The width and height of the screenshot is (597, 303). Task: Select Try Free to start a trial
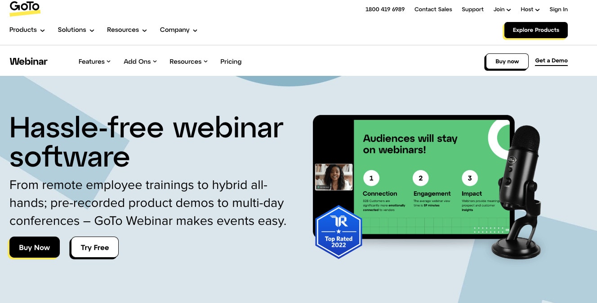[x=94, y=247]
